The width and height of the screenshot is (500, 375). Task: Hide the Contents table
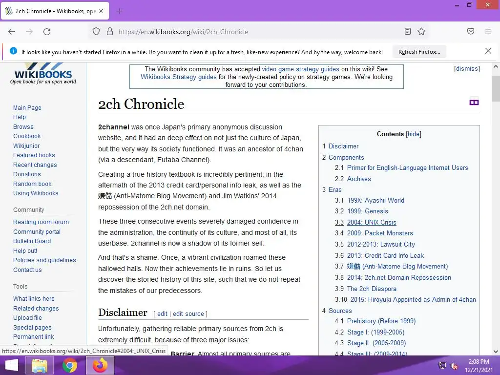(413, 134)
